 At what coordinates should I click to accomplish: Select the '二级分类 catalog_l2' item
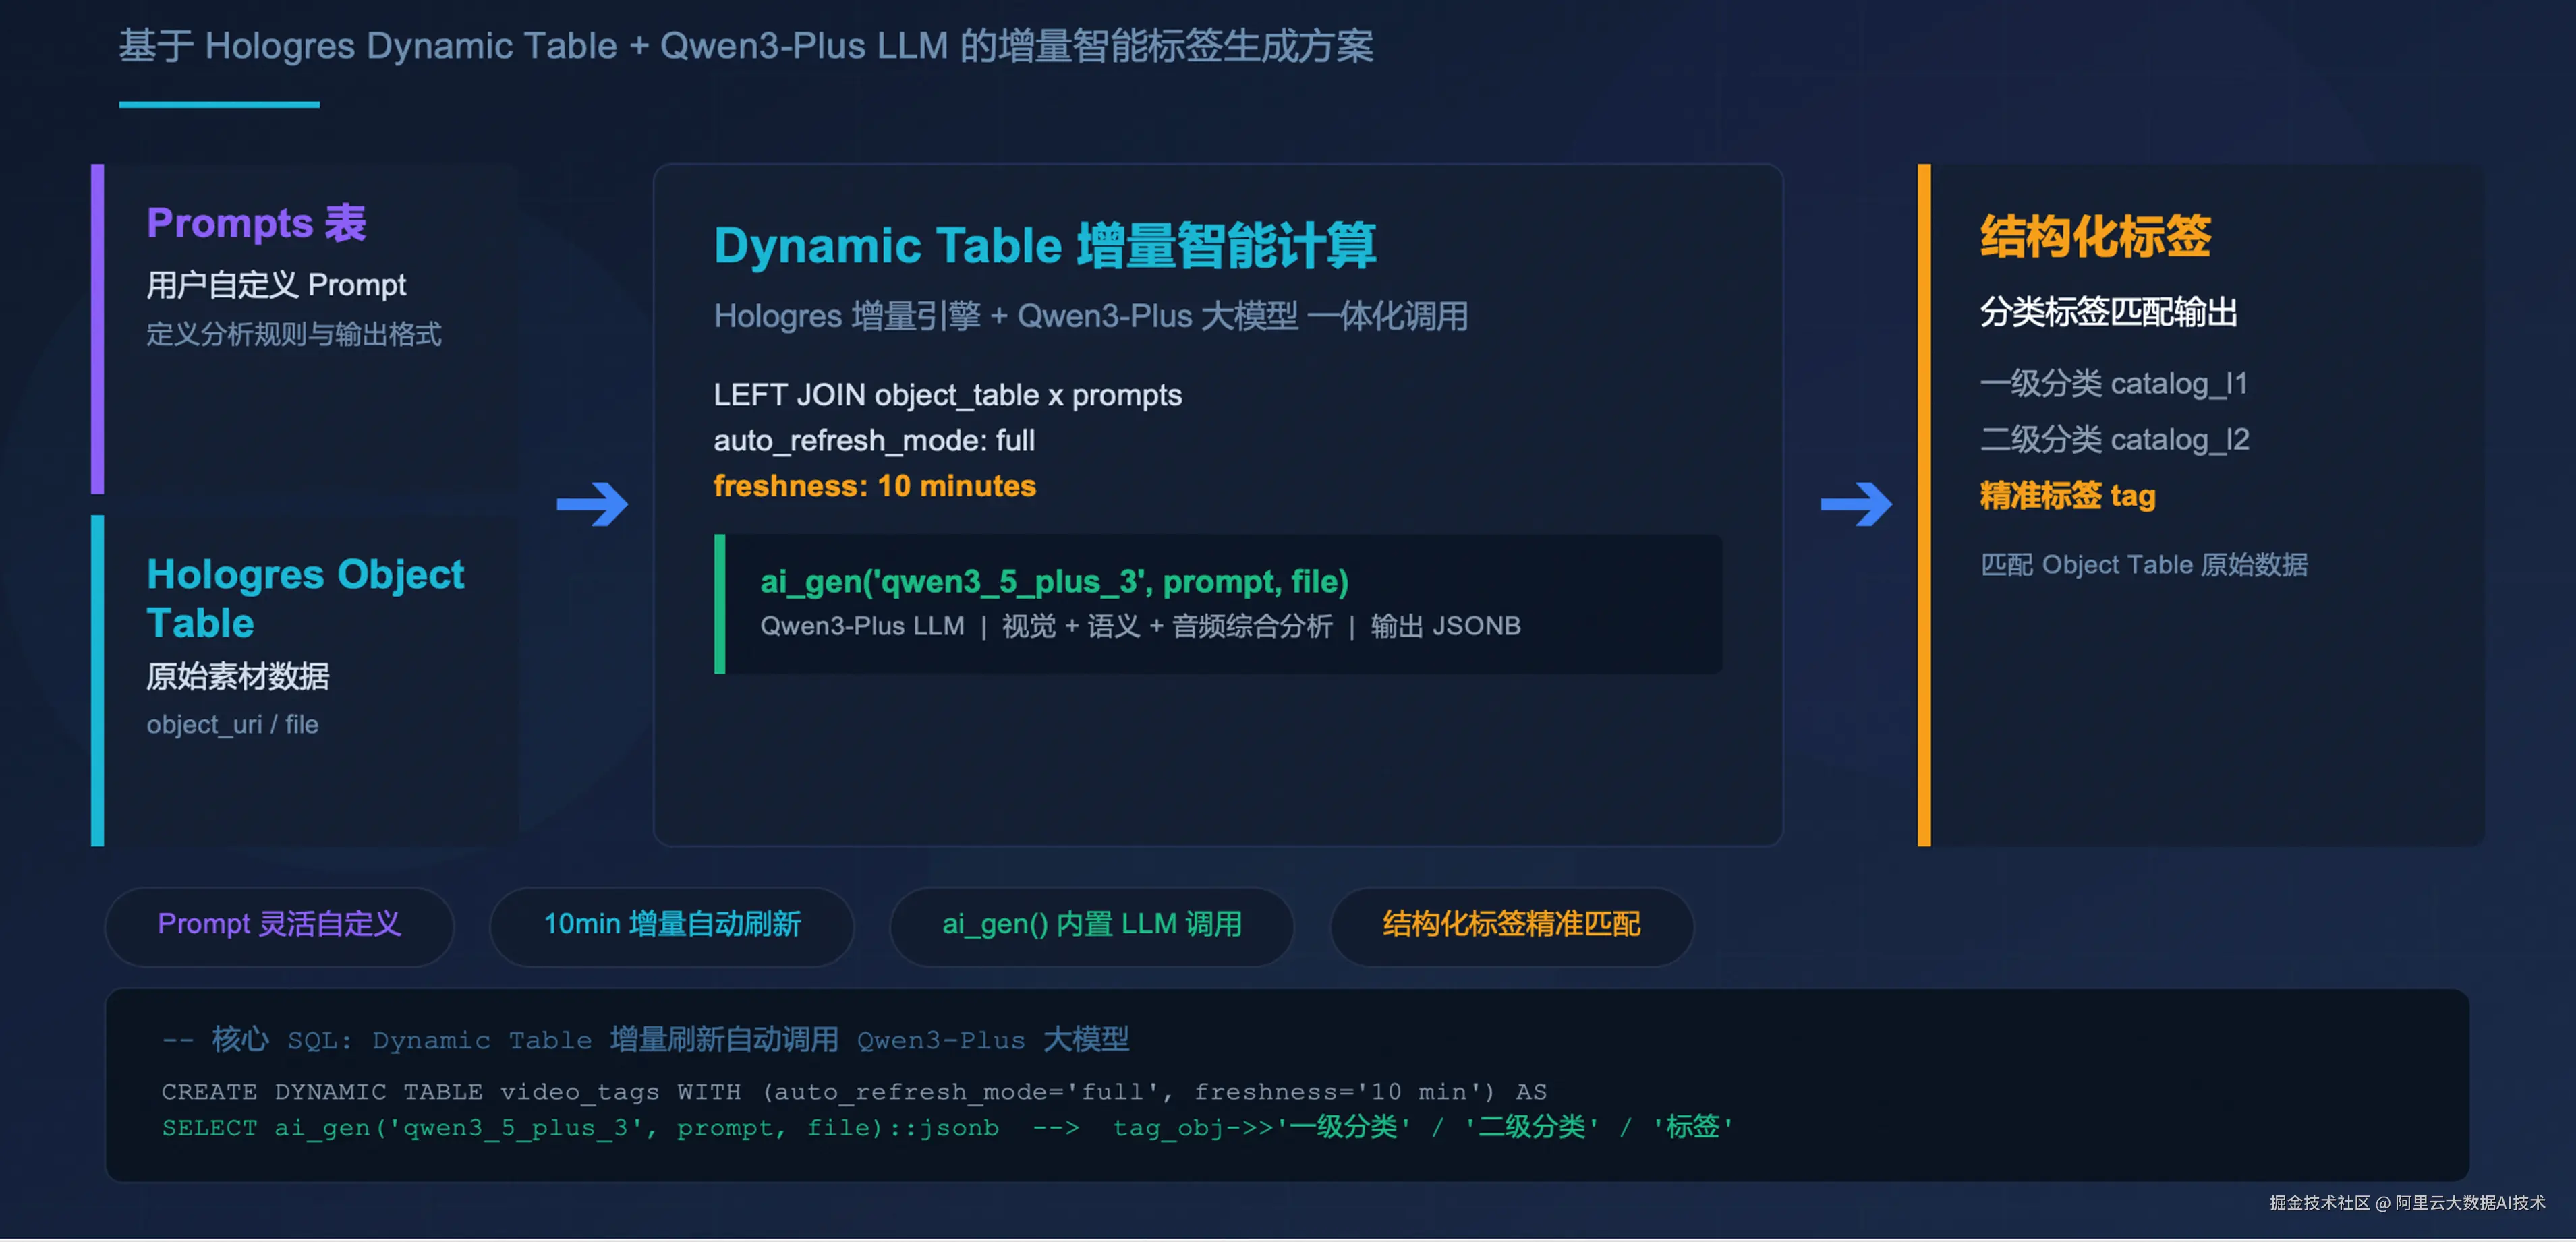pos(2114,439)
